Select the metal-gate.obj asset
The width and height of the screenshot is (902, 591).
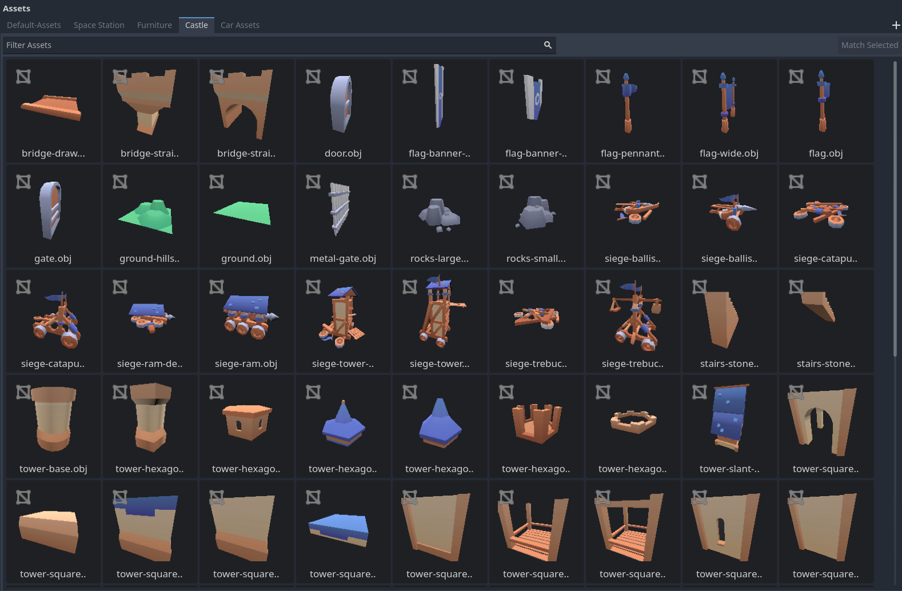click(x=343, y=216)
